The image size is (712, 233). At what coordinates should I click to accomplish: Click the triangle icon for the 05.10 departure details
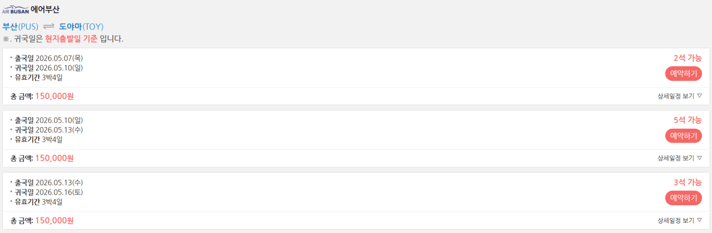699,158
